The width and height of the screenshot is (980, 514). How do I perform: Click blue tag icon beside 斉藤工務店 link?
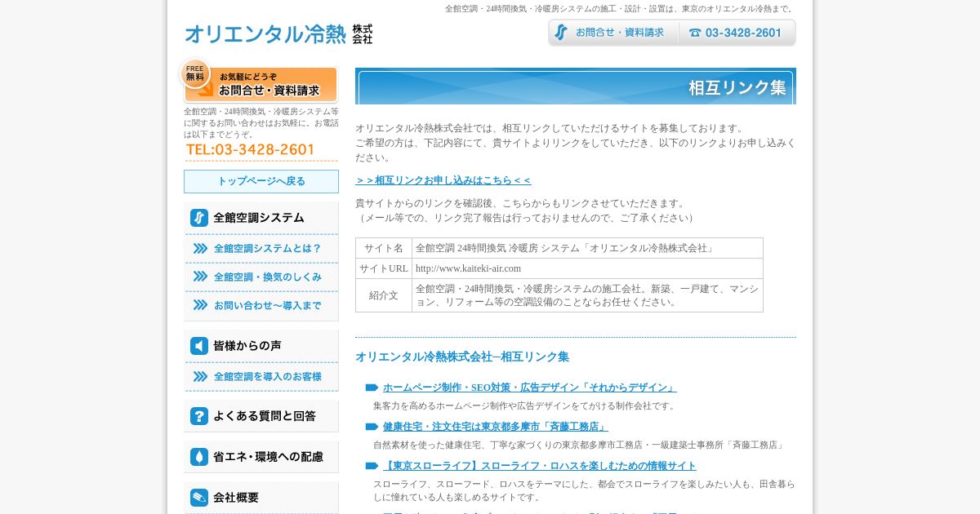tap(372, 427)
